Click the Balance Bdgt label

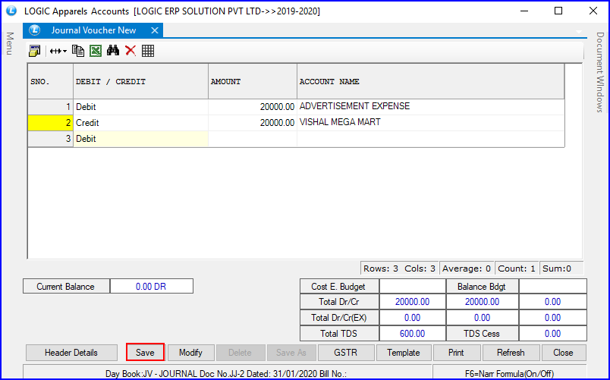click(482, 286)
